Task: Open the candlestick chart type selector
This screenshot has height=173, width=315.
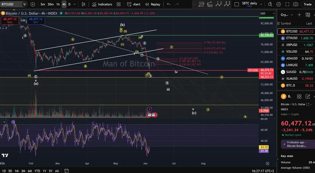Action: click(84, 4)
